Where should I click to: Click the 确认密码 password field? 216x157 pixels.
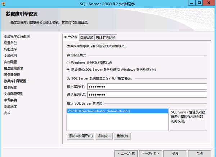point(147,94)
